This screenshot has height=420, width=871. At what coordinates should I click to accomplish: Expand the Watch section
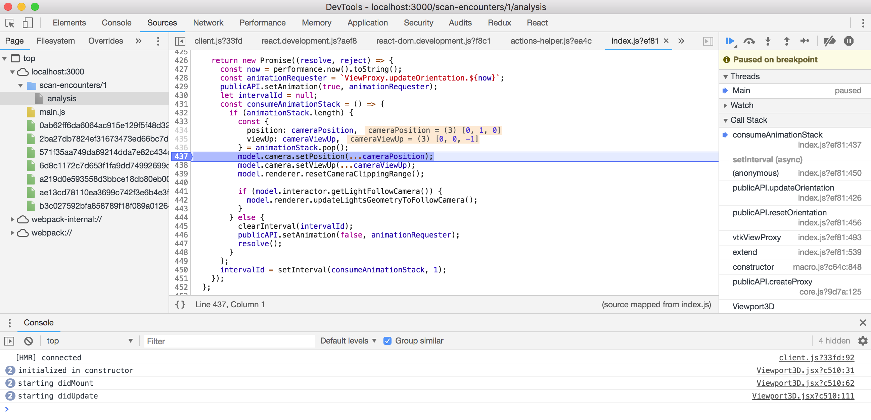point(741,105)
